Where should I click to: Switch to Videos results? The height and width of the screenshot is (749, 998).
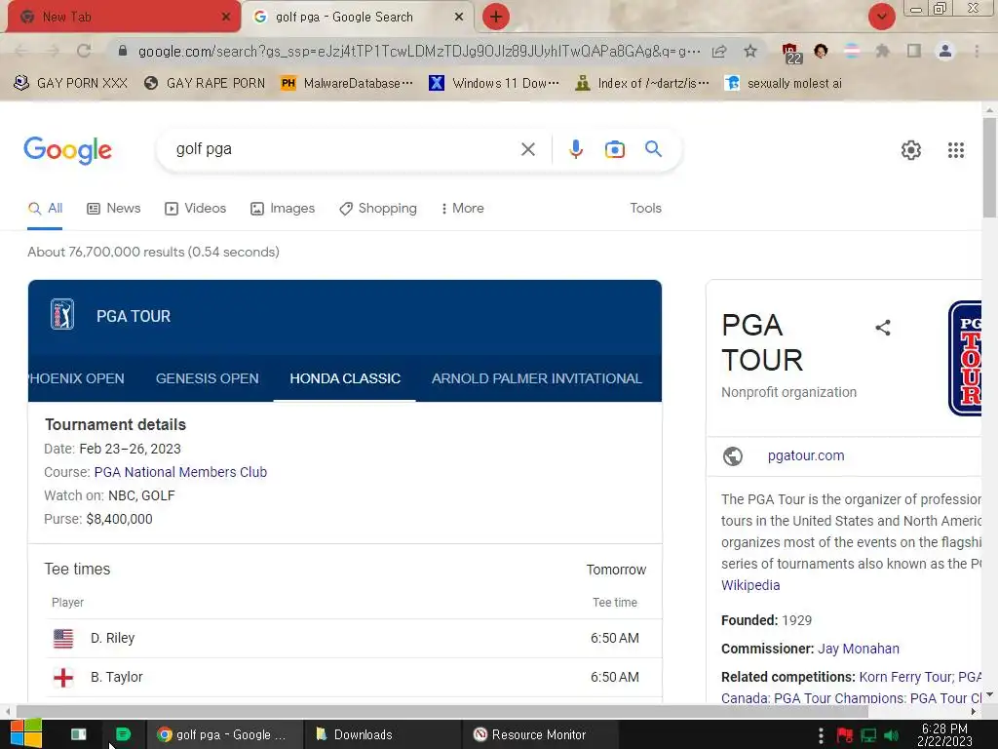pyautogui.click(x=195, y=209)
